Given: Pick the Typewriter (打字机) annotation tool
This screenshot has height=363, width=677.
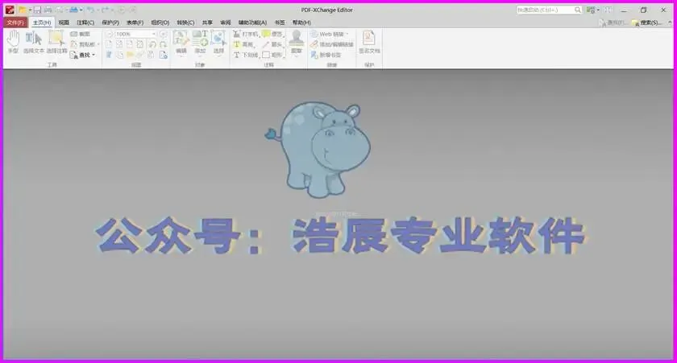Looking at the screenshot, I should tap(246, 34).
